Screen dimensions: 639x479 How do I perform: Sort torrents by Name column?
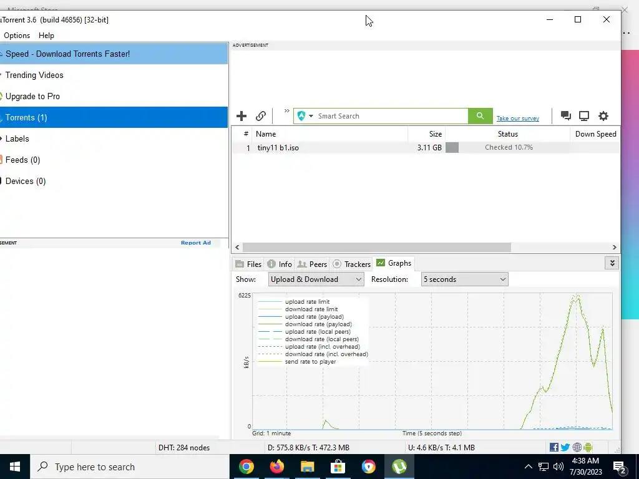330,134
